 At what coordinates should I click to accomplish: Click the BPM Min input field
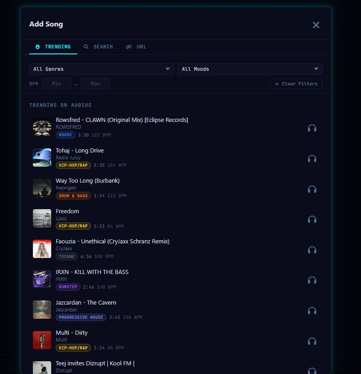[57, 84]
